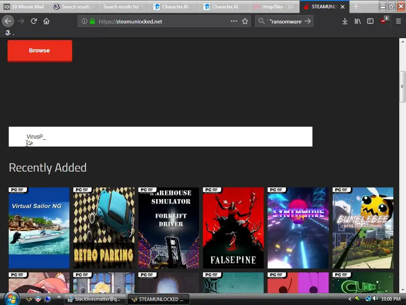Image resolution: width=406 pixels, height=305 pixels.
Task: Switch to the first Character.AI tab
Action: coord(174,6)
